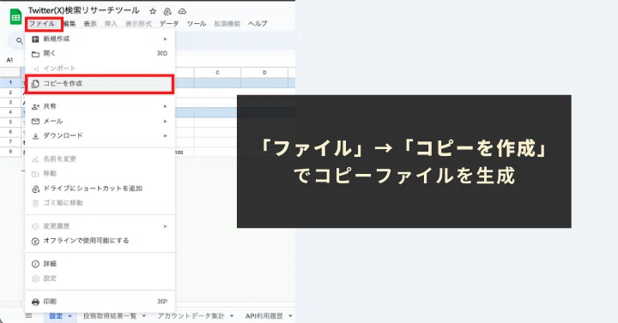Select ゴミ箱に移動 in the file menu
Image resolution: width=618 pixels, height=323 pixels.
[100, 203]
